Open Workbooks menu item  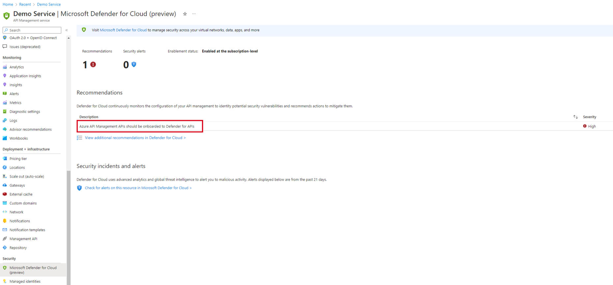18,138
